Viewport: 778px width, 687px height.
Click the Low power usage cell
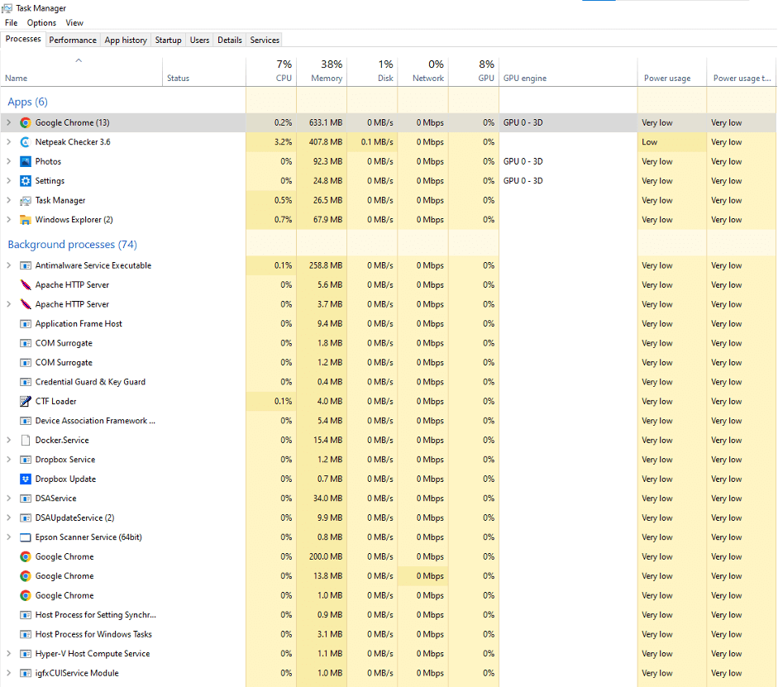672,142
